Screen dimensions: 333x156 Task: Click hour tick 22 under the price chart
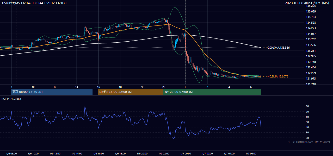[x=164, y=87]
